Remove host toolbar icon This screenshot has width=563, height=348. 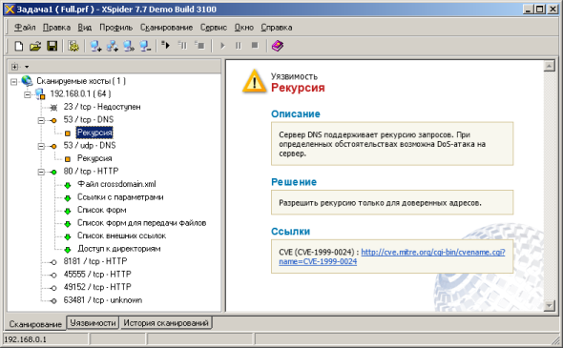pos(145,46)
